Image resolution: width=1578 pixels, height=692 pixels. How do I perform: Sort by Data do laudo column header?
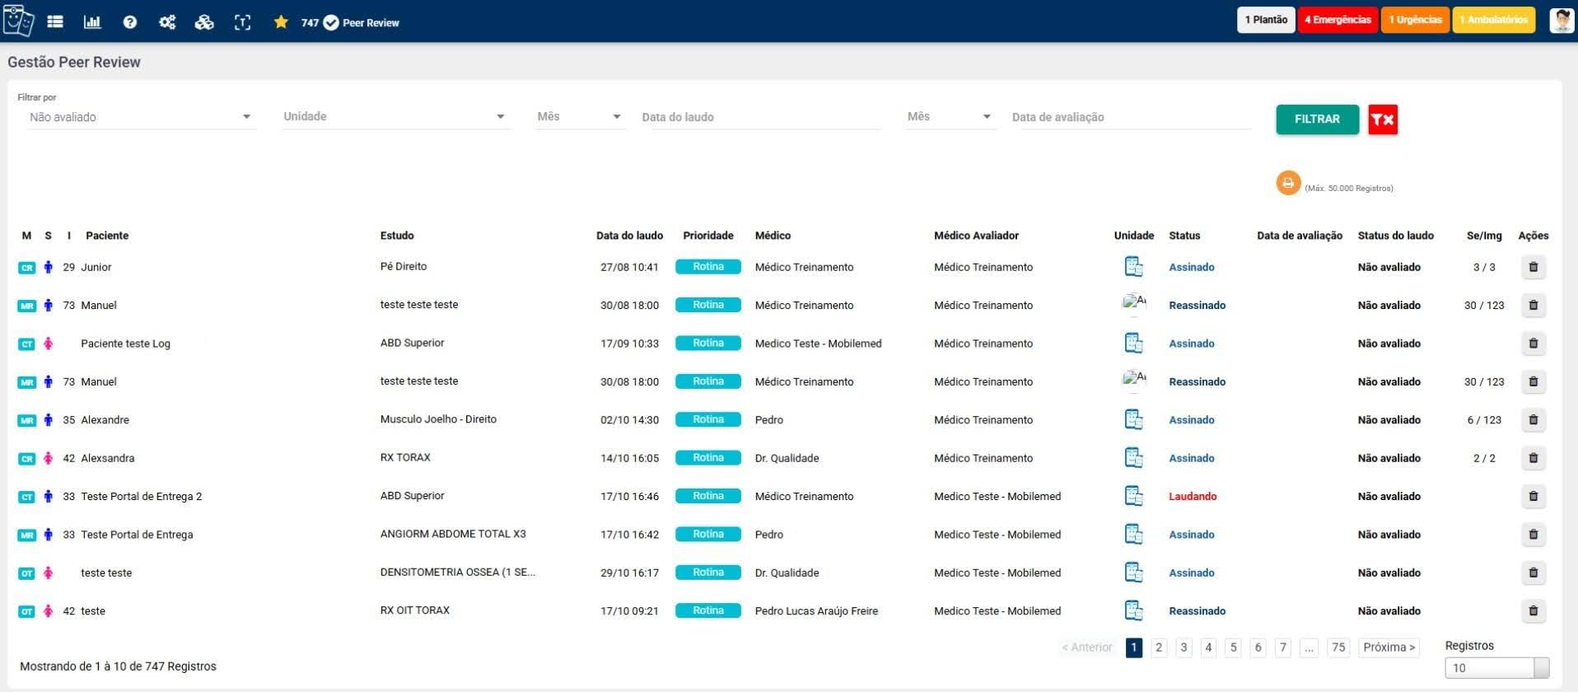[x=629, y=236]
